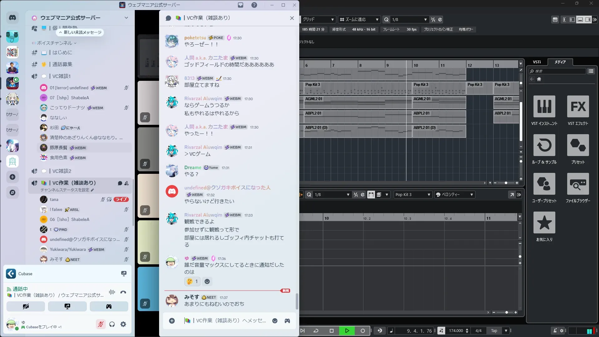
Task: Toggle headphone deafen in user panel
Action: point(112,325)
